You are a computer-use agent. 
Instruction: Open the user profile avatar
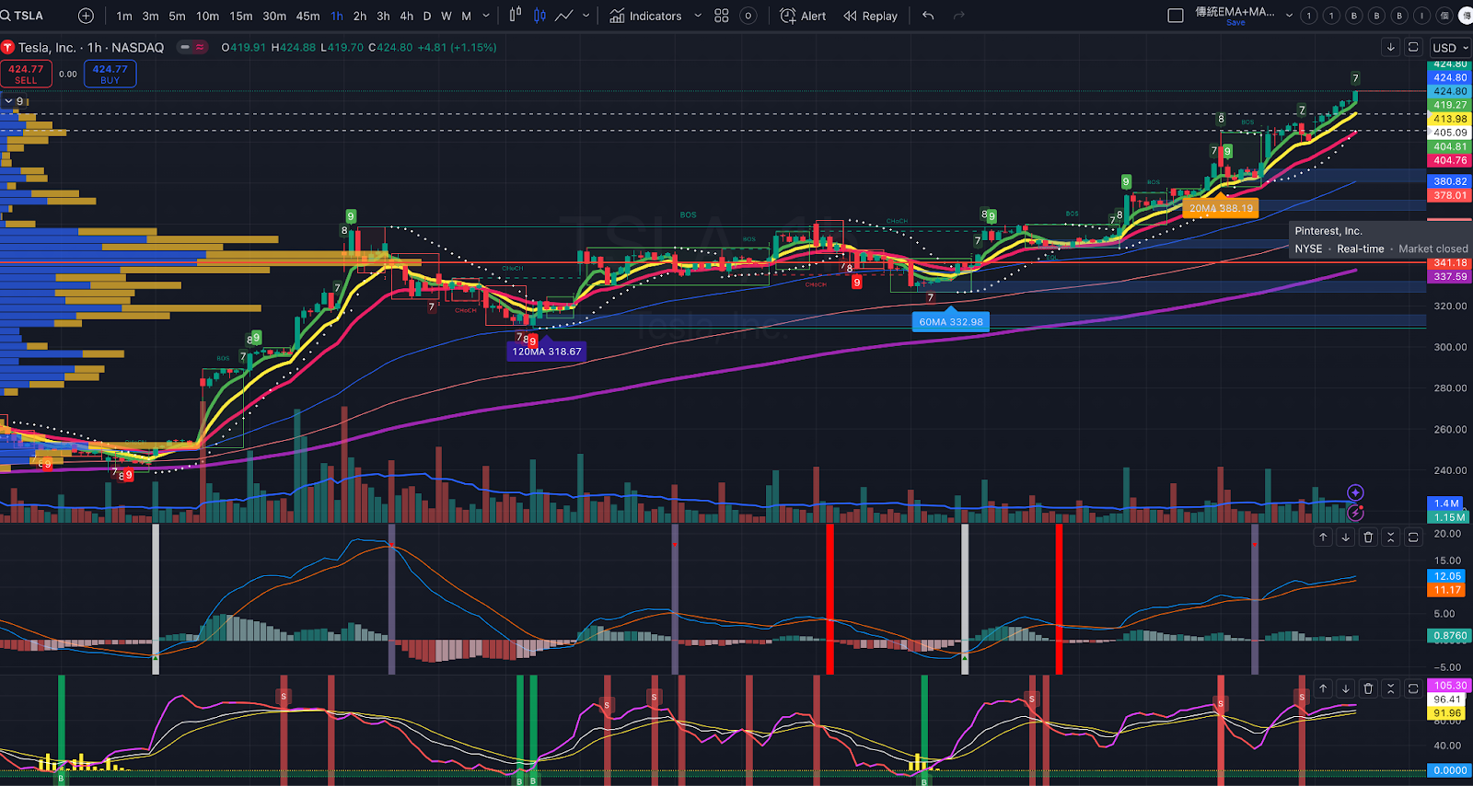tap(1467, 16)
